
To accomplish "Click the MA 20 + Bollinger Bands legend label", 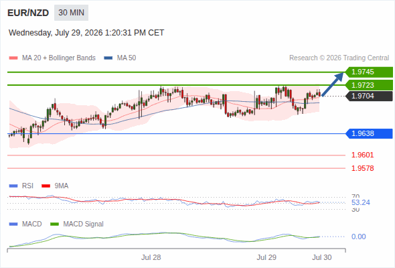I will tap(59, 58).
